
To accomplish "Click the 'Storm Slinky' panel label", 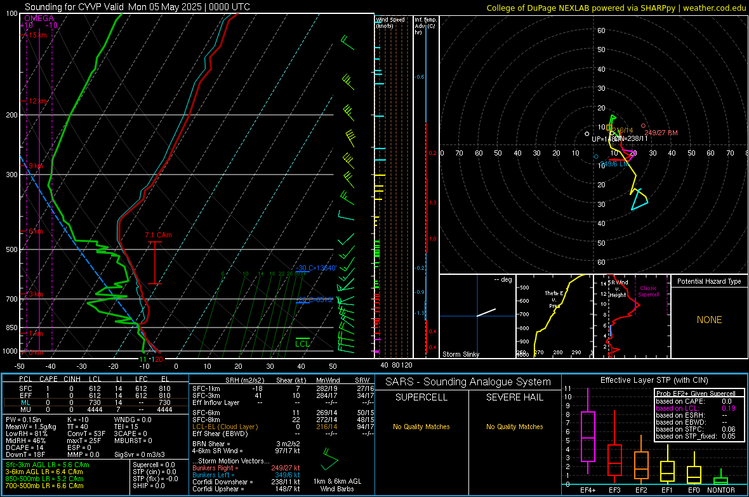I will [x=460, y=354].
